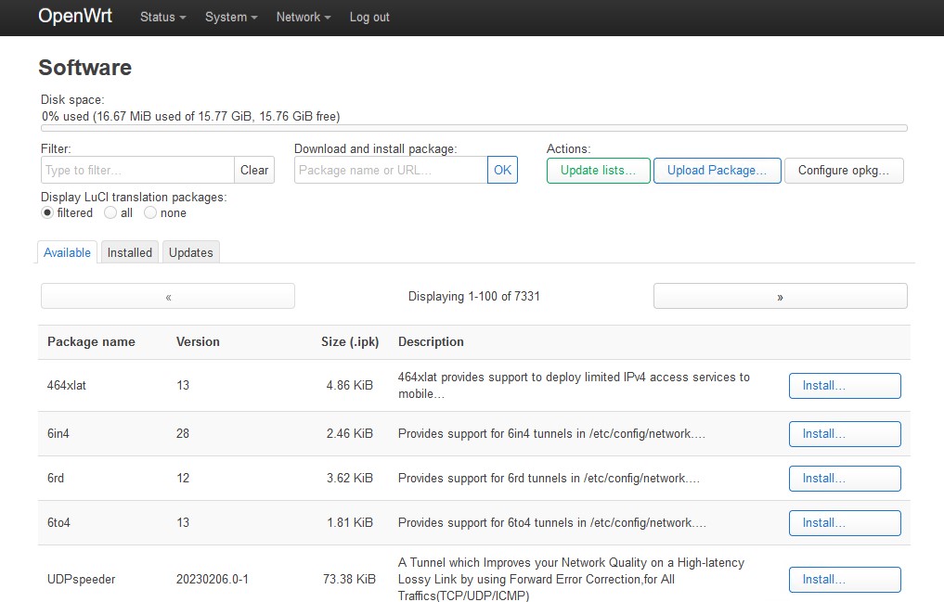Image resolution: width=944 pixels, height=602 pixels.
Task: Select the 'filtered' translation radio button
Action: pos(47,212)
